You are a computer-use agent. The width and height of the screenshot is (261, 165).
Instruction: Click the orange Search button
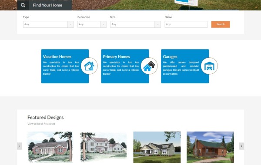[221, 24]
